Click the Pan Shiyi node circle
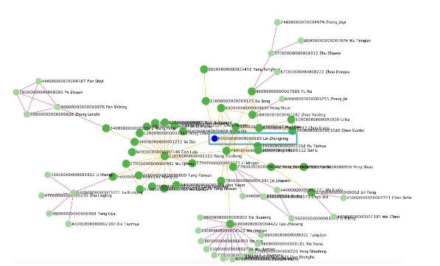 (x=39, y=81)
